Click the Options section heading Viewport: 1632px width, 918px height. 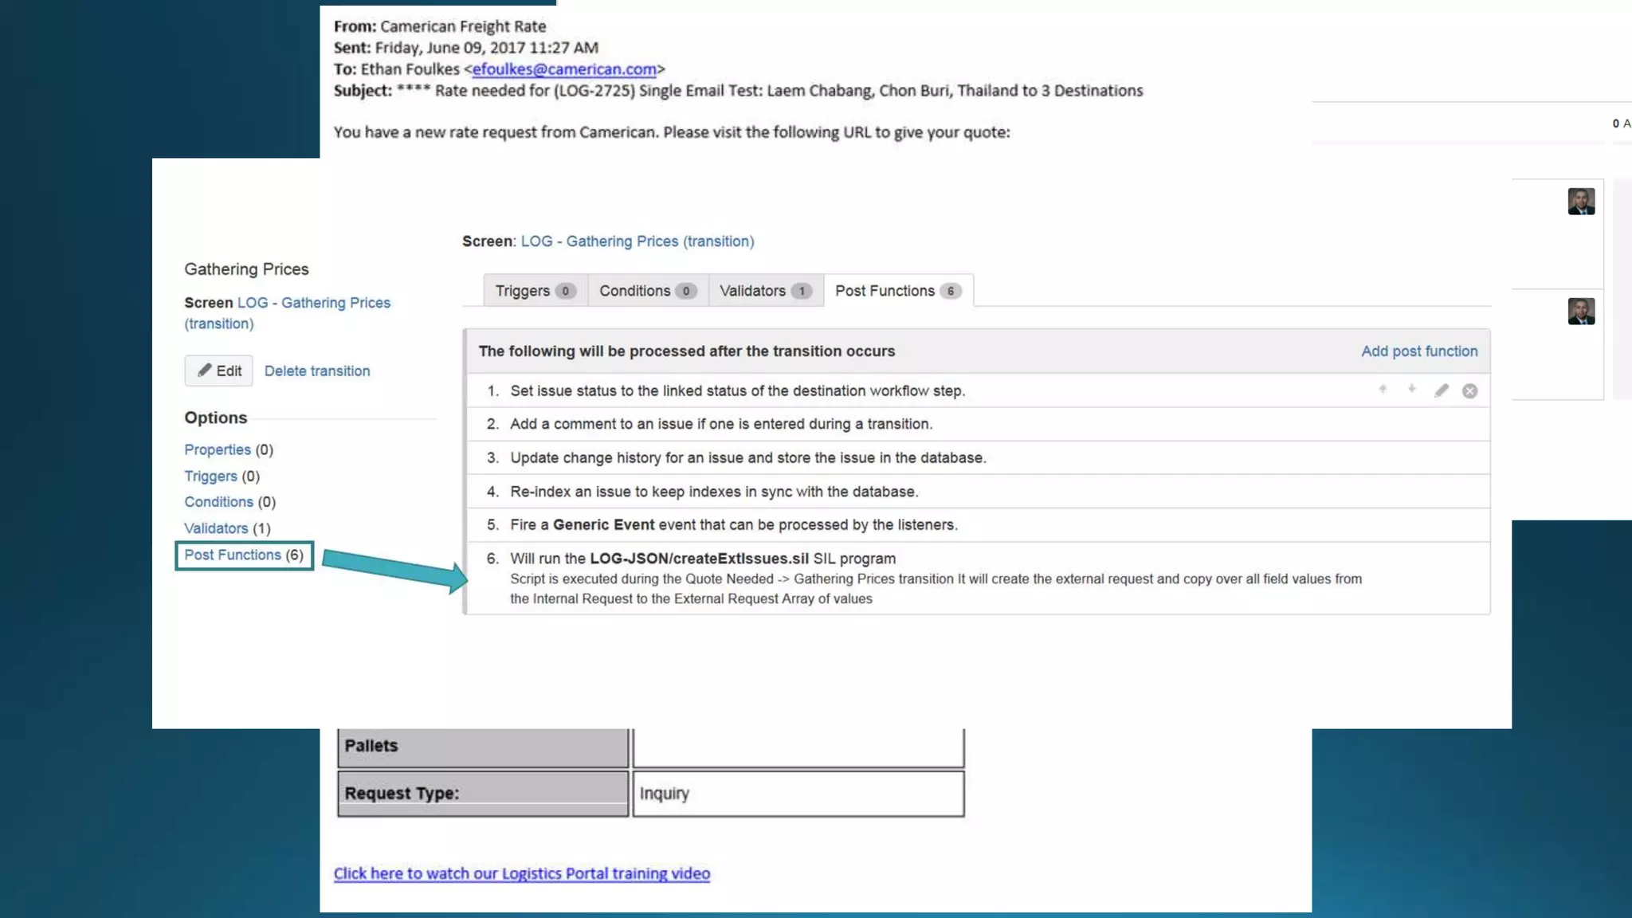pyautogui.click(x=216, y=418)
